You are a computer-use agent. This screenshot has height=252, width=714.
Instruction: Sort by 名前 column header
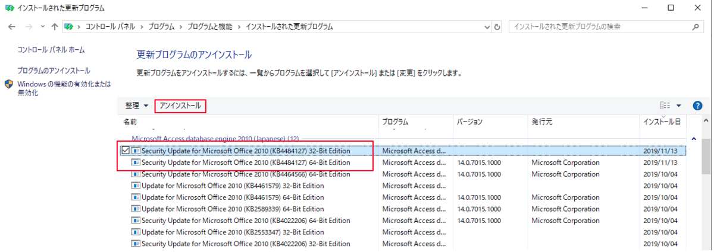130,122
